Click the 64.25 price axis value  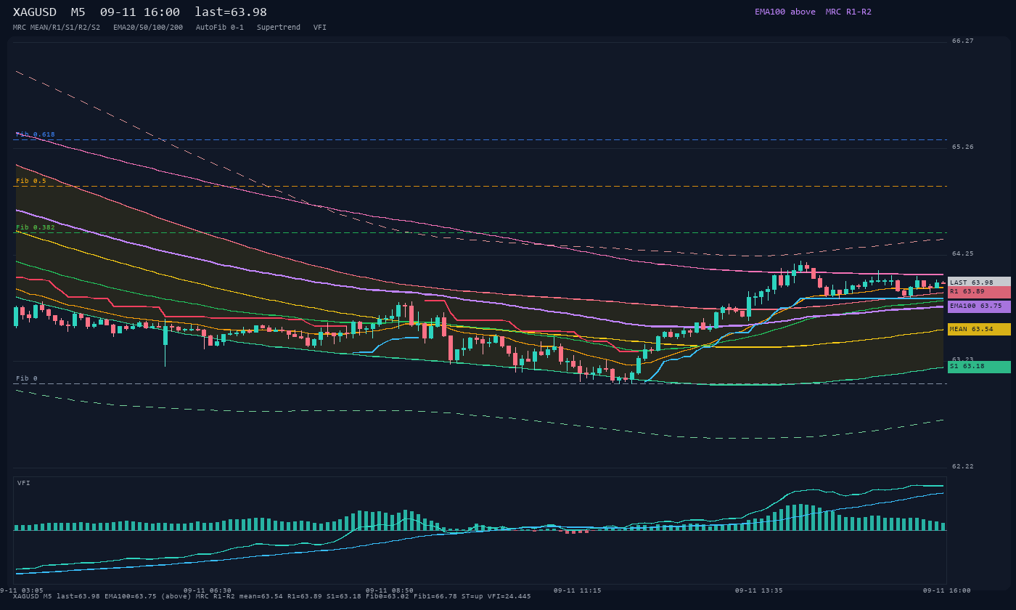pos(963,254)
